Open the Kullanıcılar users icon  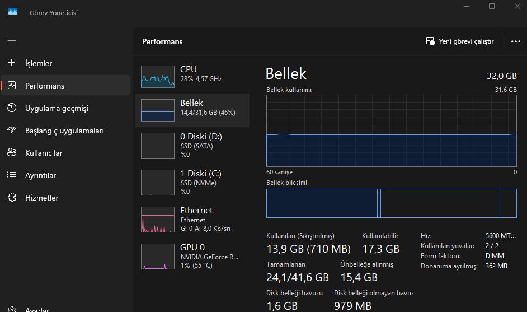(12, 153)
